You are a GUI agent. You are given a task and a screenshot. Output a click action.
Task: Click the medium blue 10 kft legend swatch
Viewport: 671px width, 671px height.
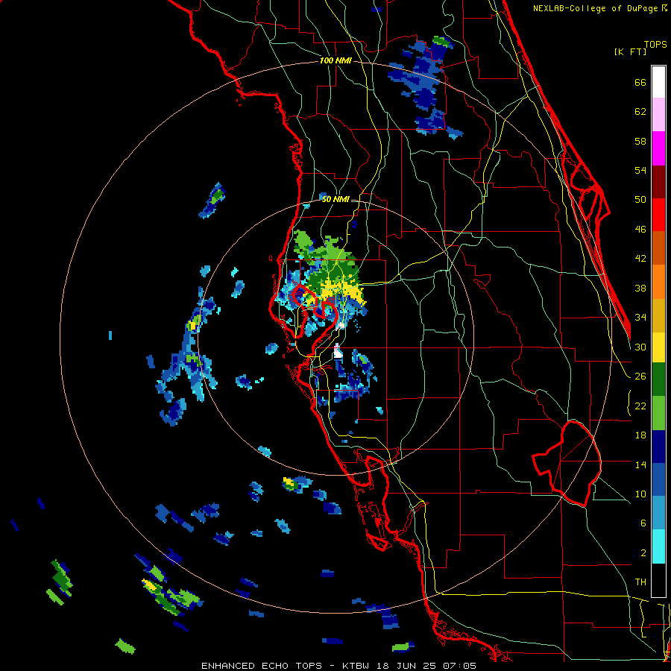coord(658,480)
